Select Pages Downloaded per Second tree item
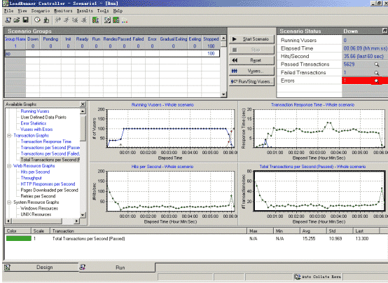Viewport: 388px width, 283px height. coord(49,190)
